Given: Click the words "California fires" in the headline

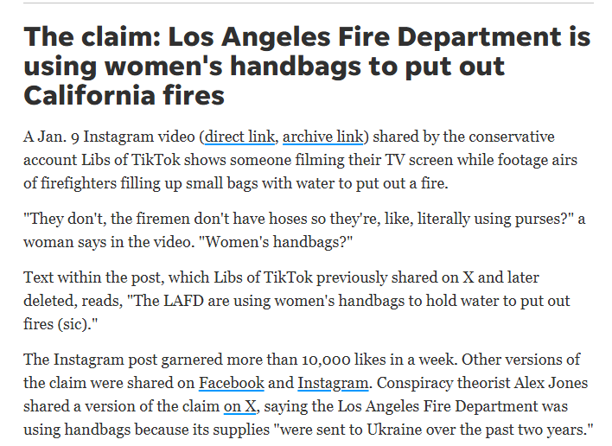Looking at the screenshot, I should [124, 96].
